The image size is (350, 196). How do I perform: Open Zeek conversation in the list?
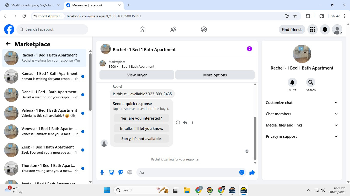click(x=44, y=150)
